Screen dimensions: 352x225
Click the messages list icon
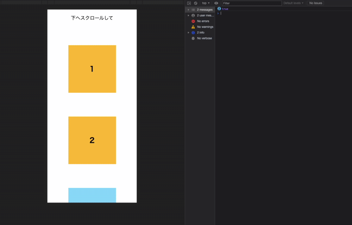click(193, 10)
